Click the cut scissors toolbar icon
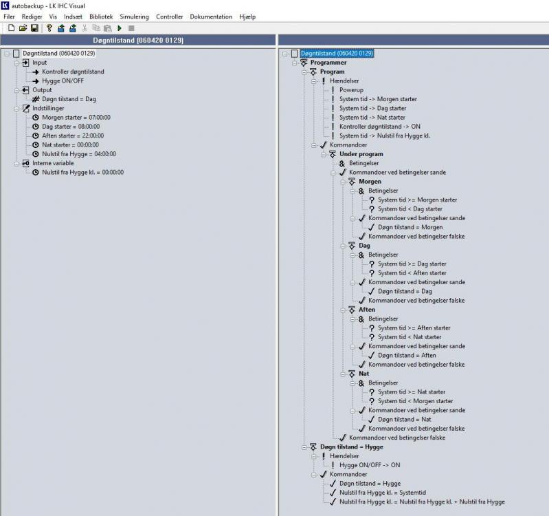The height and width of the screenshot is (516, 549). pos(85,28)
